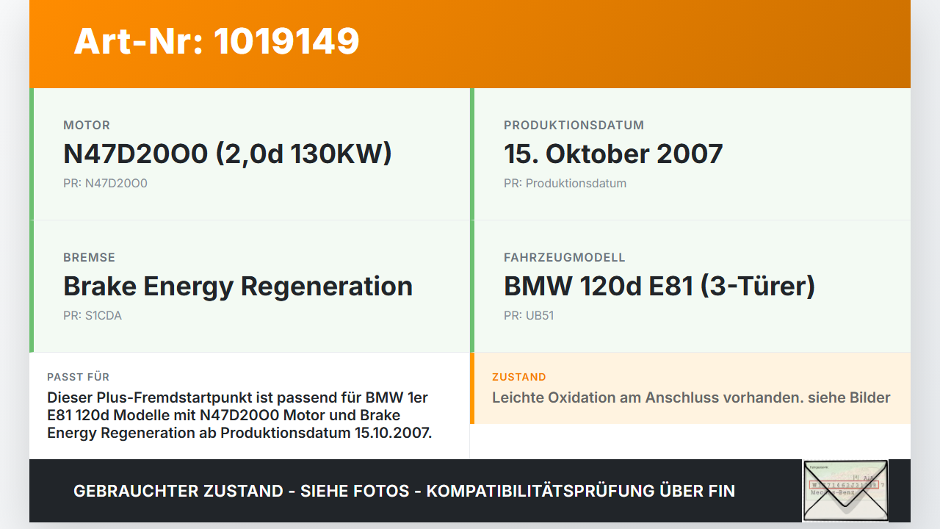The image size is (940, 529).
Task: Click the 15. Oktober 2007 date
Action: 613,154
